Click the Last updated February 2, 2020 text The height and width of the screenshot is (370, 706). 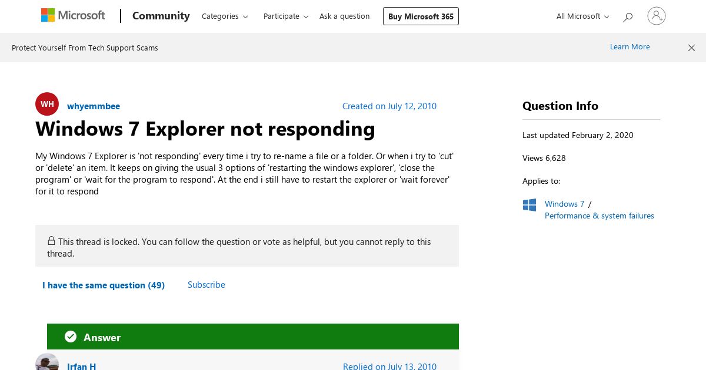[x=578, y=135]
